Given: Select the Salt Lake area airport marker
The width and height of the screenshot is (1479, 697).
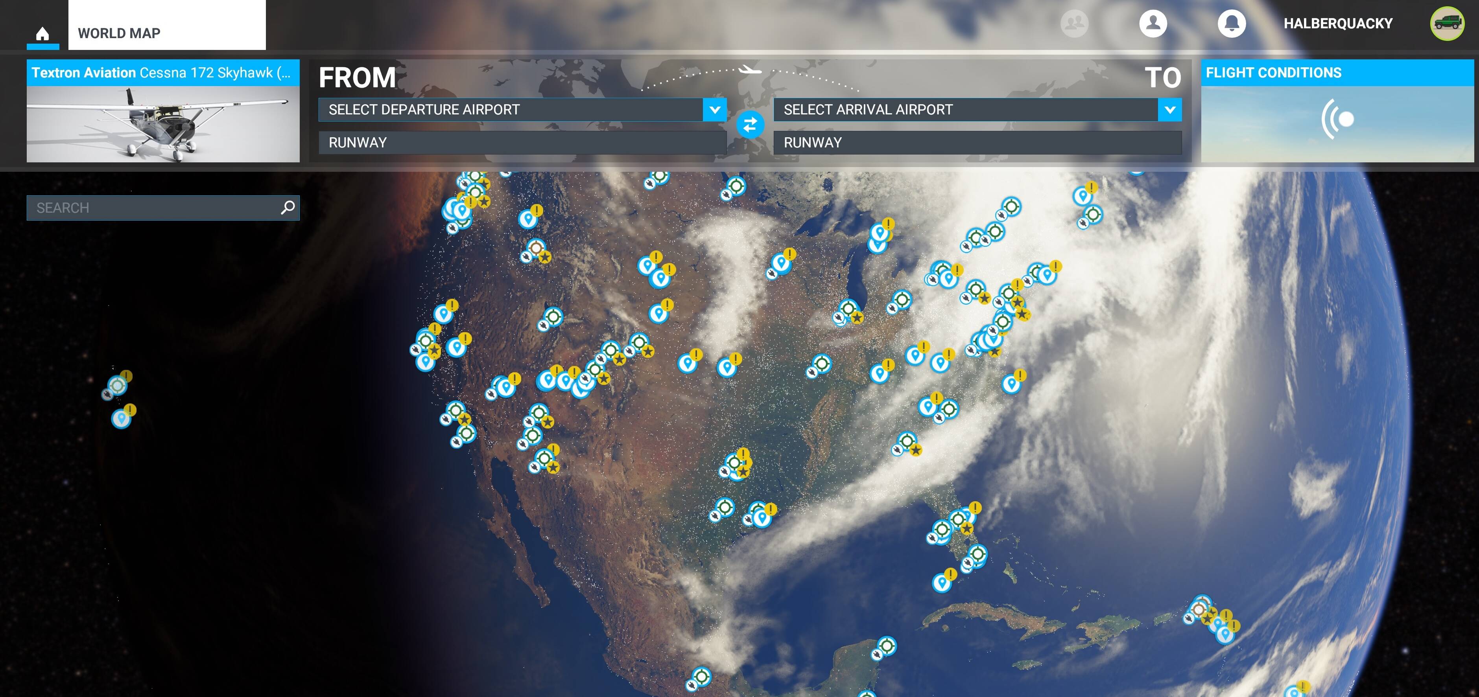Looking at the screenshot, I should pyautogui.click(x=553, y=317).
